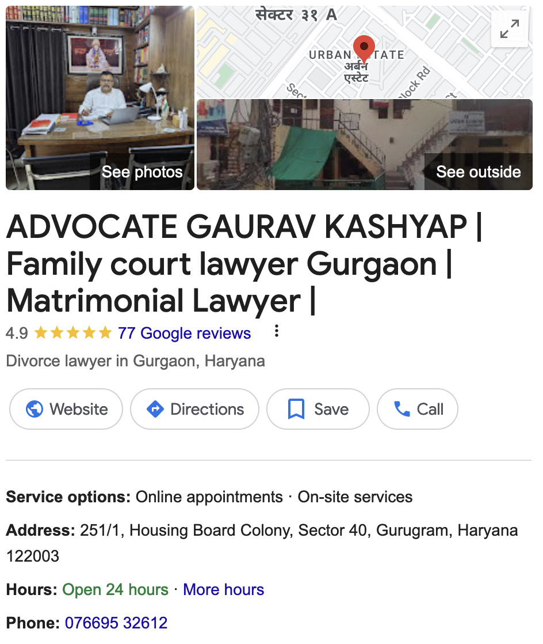The image size is (543, 644).
Task: Click the bookmark icon to save
Action: pyautogui.click(x=296, y=409)
